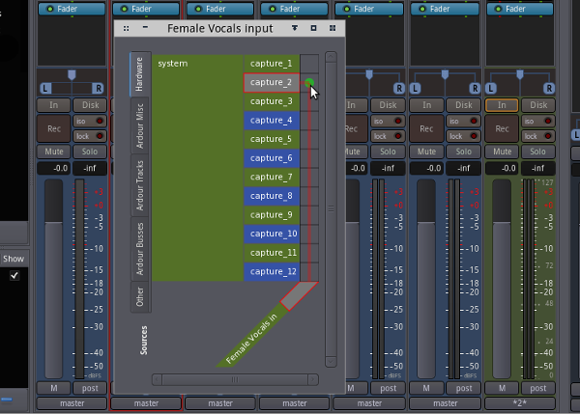The width and height of the screenshot is (580, 414).
Task: Open post menu on strip left of *2* strip
Action: [463, 388]
